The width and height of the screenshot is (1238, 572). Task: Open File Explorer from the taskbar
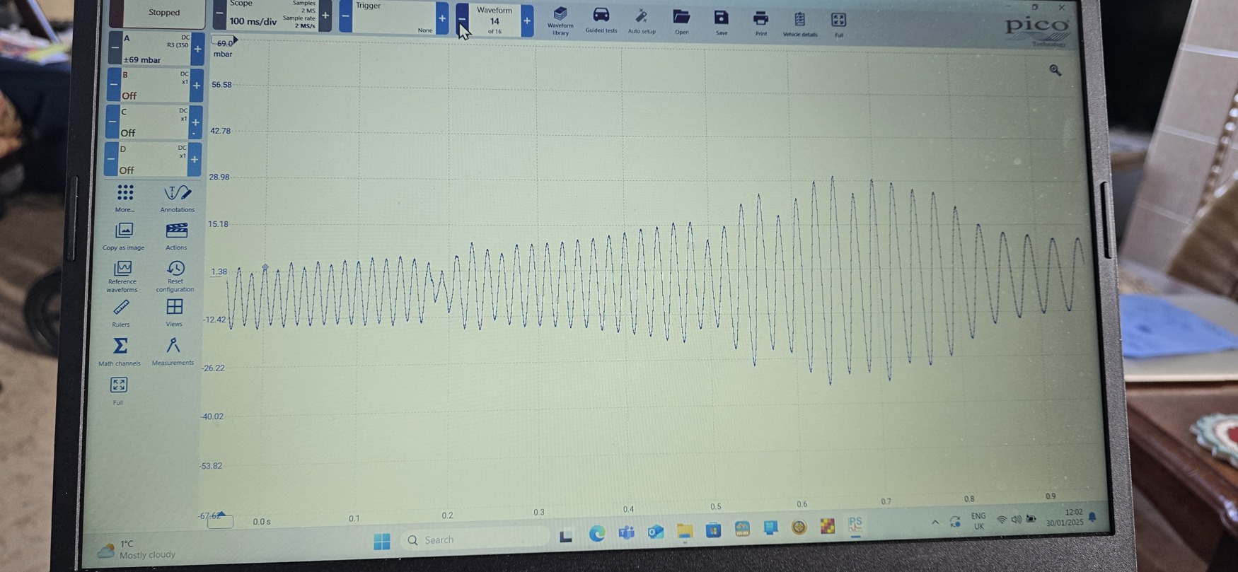[684, 531]
